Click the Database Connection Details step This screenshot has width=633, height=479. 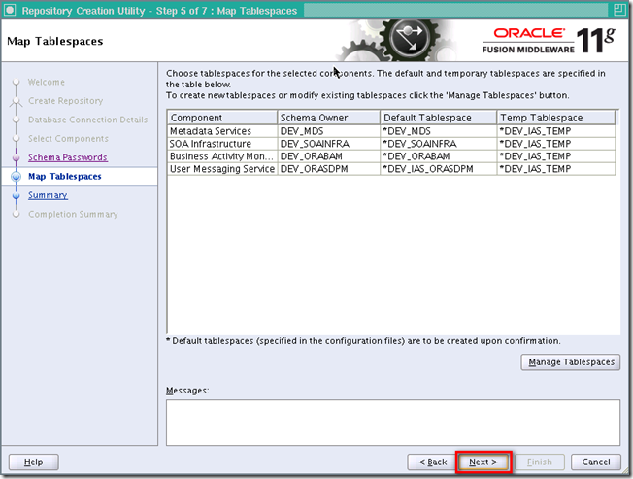[87, 120]
